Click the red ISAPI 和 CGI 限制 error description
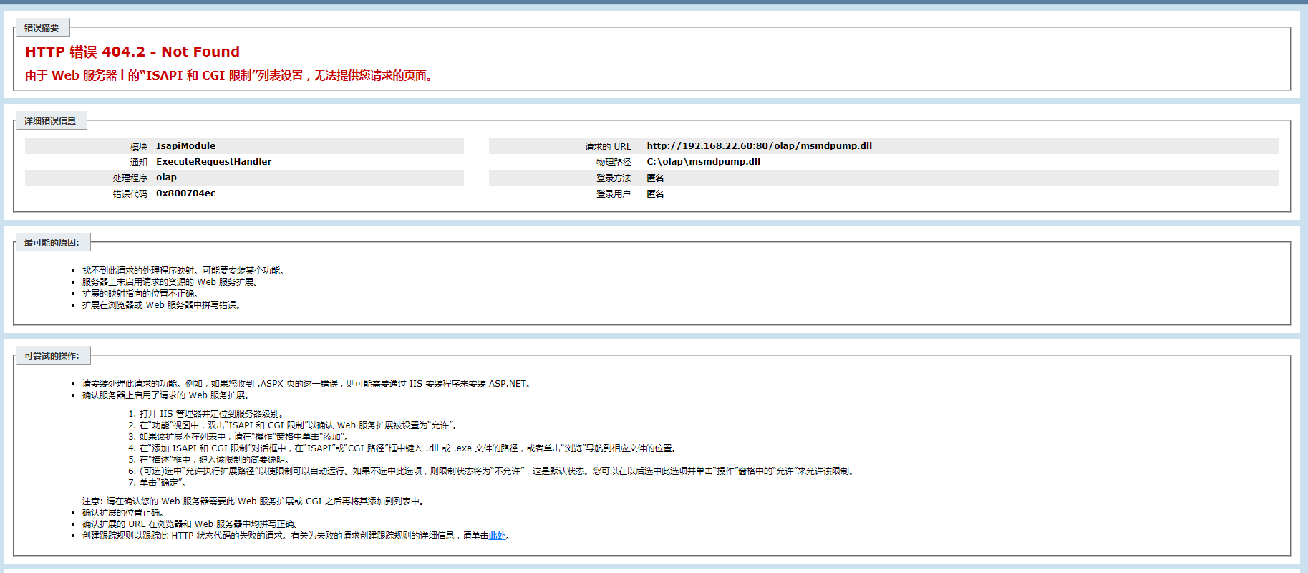The image size is (1308, 573). tap(228, 76)
